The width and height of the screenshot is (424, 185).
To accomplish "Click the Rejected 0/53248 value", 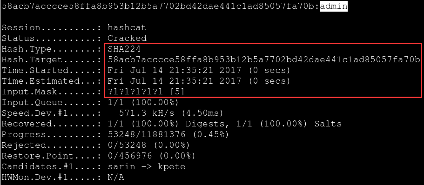I will point(149,145).
